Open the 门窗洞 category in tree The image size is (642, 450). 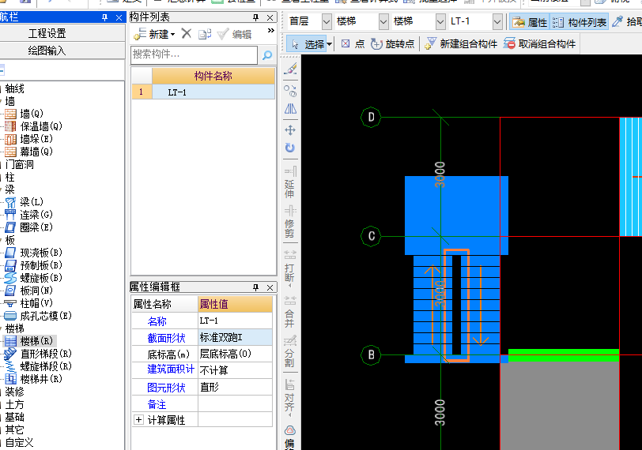19,164
